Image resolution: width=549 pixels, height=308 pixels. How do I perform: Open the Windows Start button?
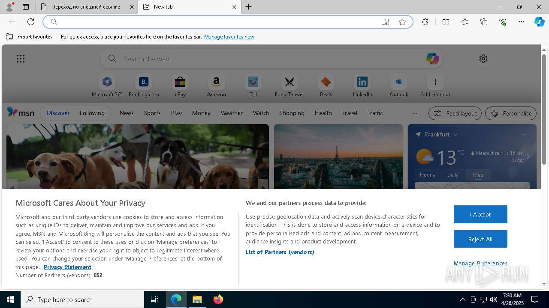click(10, 299)
